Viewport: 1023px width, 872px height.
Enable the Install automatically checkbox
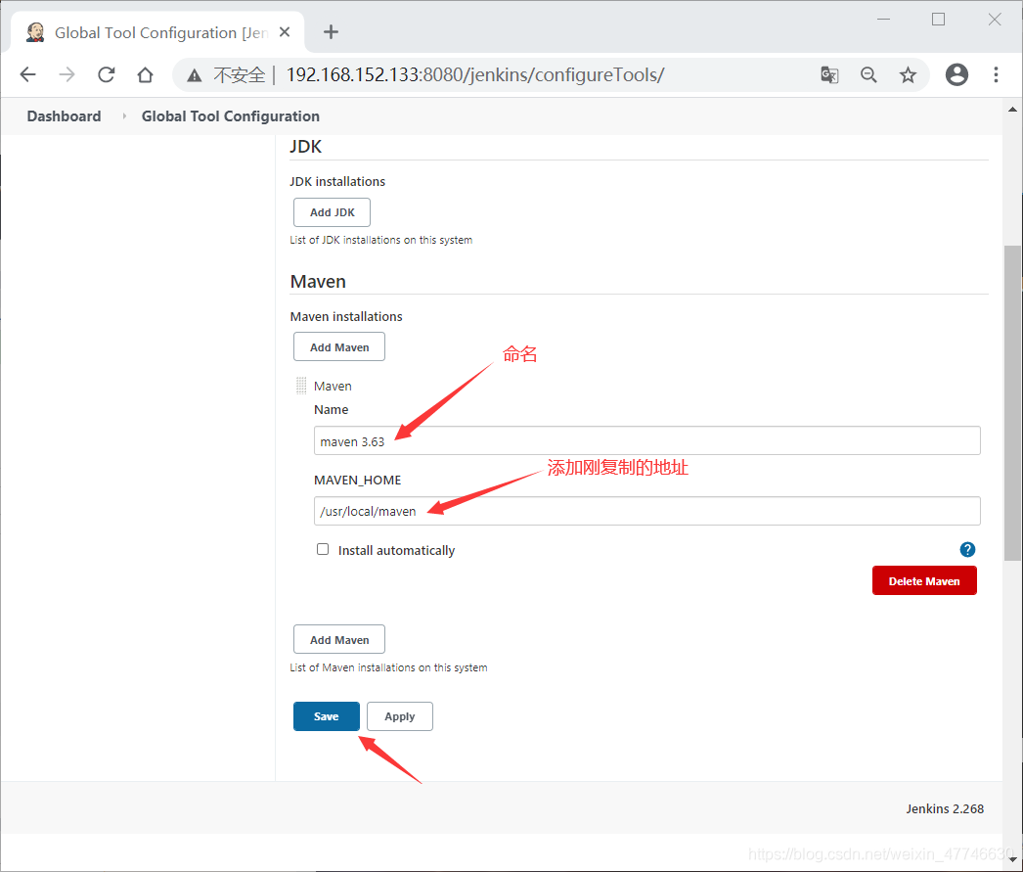click(x=323, y=550)
